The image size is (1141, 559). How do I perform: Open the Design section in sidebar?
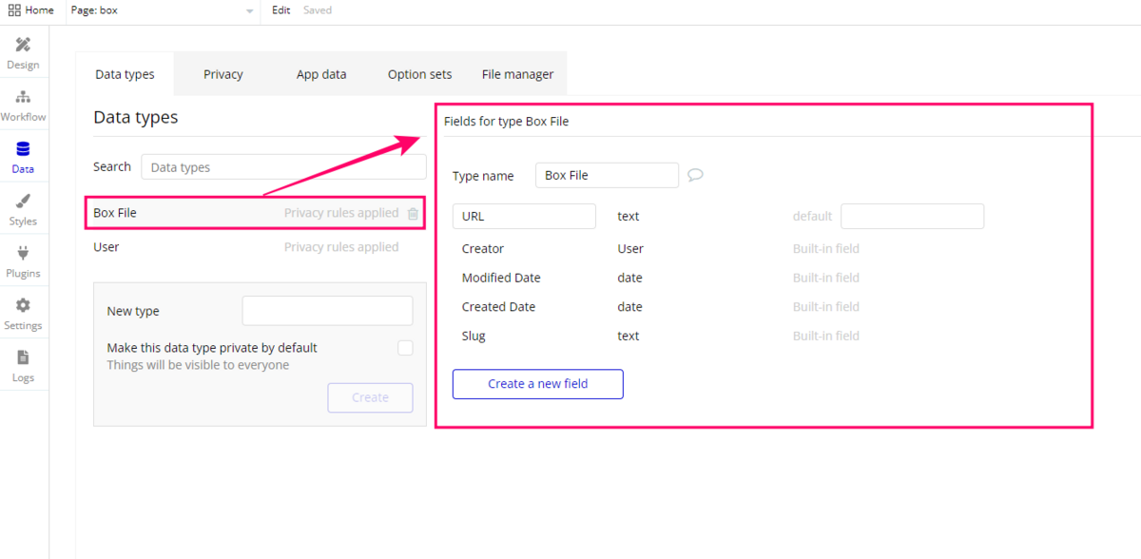(x=23, y=53)
